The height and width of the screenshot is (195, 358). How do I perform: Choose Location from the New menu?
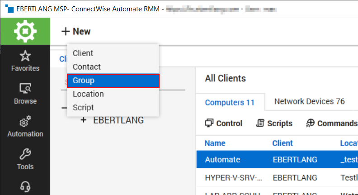113,94
